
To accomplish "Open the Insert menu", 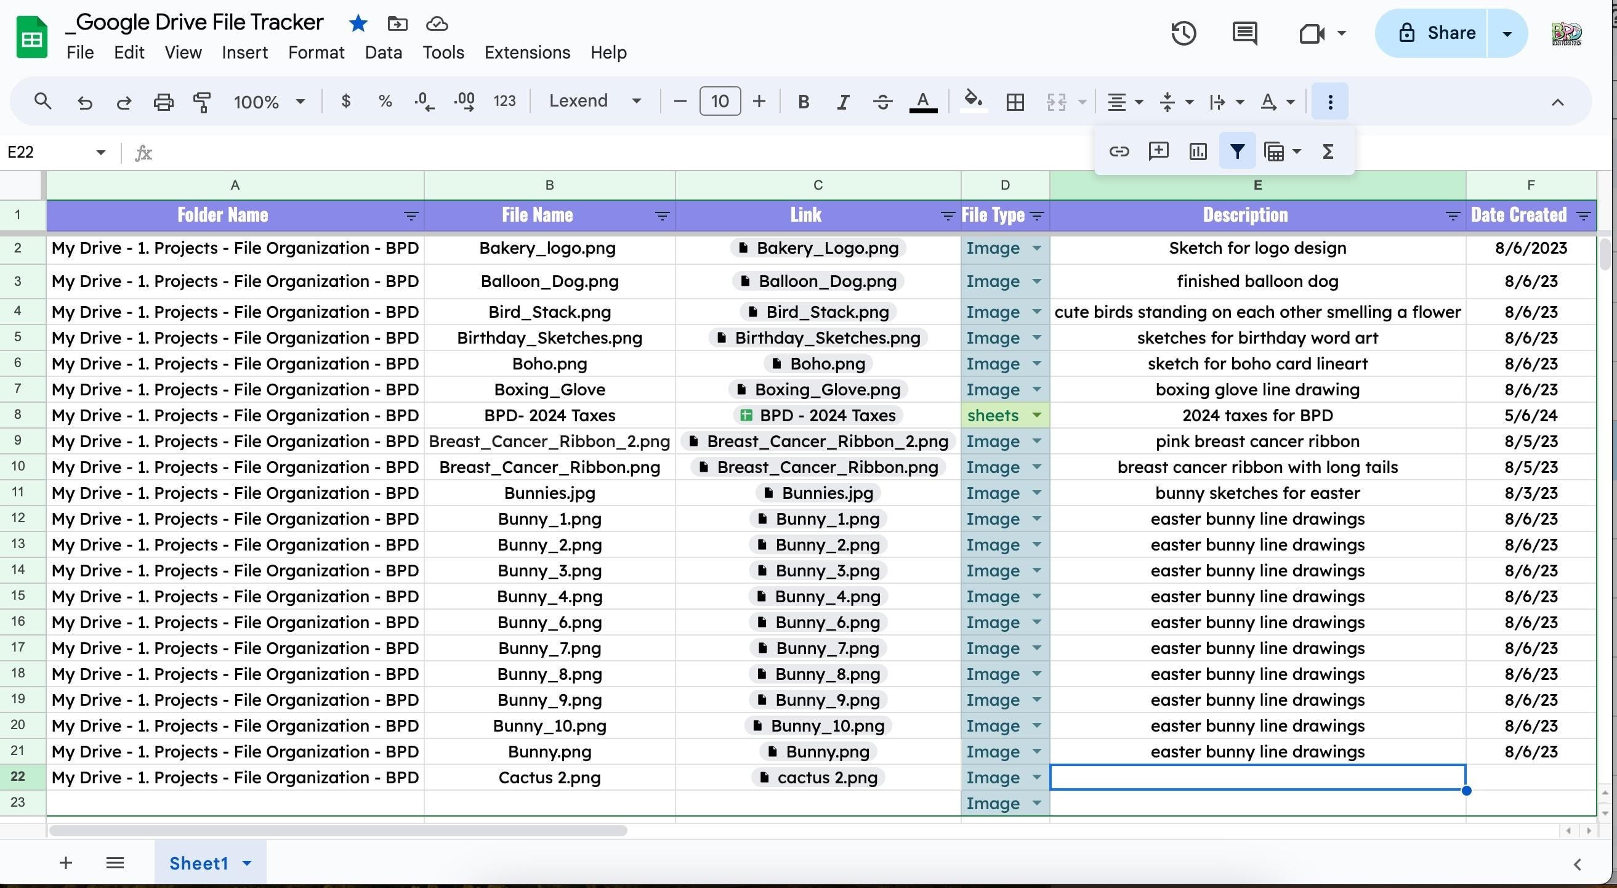I will [x=245, y=52].
